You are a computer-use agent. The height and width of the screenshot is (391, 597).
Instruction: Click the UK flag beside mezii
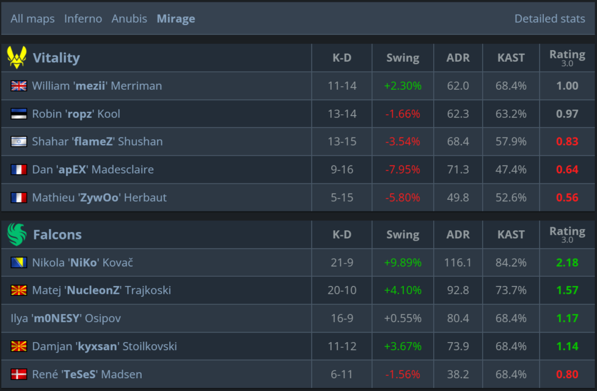coord(19,86)
